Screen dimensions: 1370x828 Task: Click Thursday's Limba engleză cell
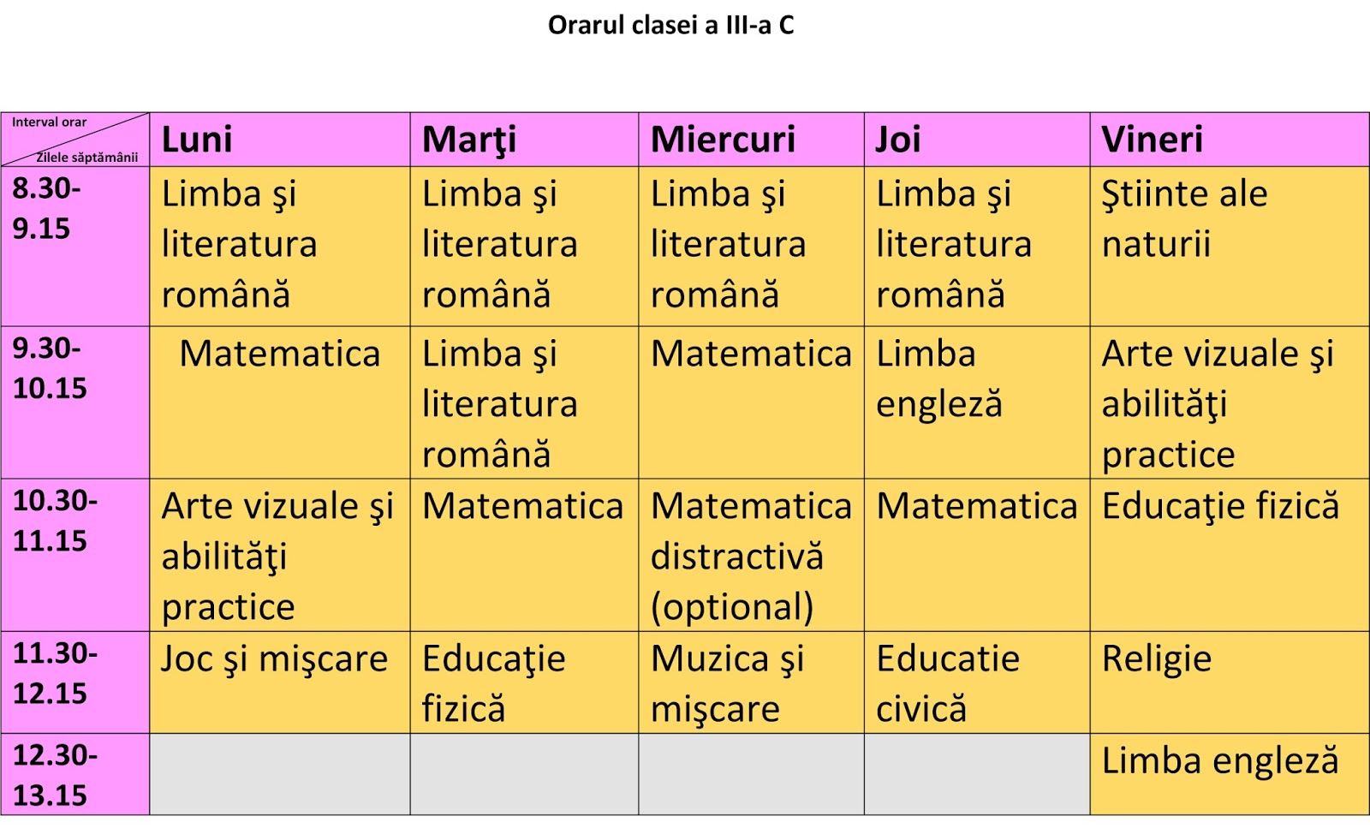coord(976,402)
